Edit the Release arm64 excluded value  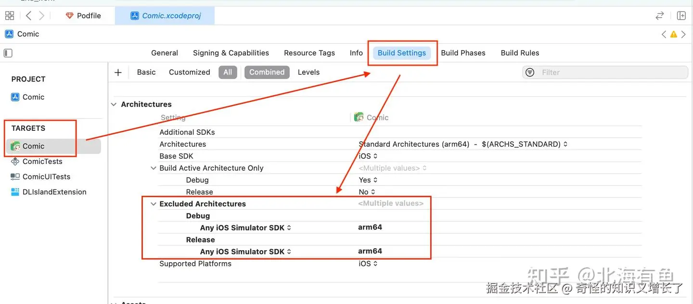(370, 251)
